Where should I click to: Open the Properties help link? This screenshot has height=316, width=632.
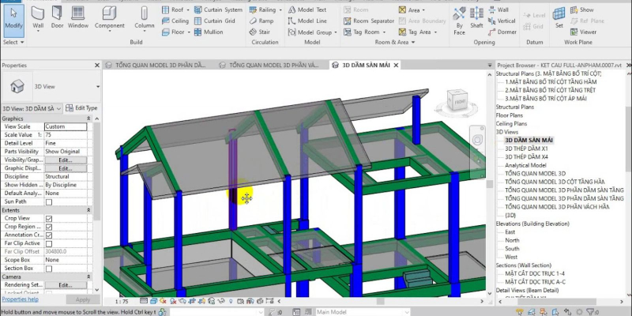pyautogui.click(x=20, y=299)
